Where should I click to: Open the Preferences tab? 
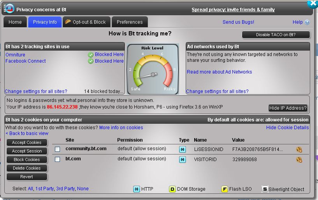coord(130,22)
